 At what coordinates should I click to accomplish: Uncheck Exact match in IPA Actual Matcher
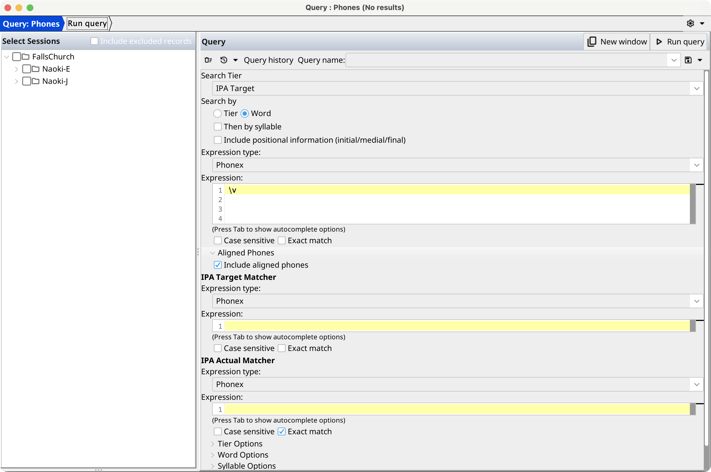click(x=281, y=432)
